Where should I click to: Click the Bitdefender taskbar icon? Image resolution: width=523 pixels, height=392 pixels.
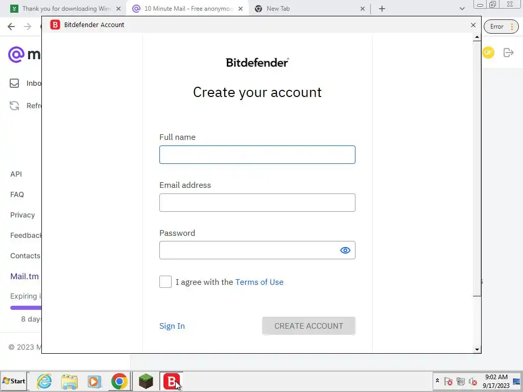[x=172, y=381]
